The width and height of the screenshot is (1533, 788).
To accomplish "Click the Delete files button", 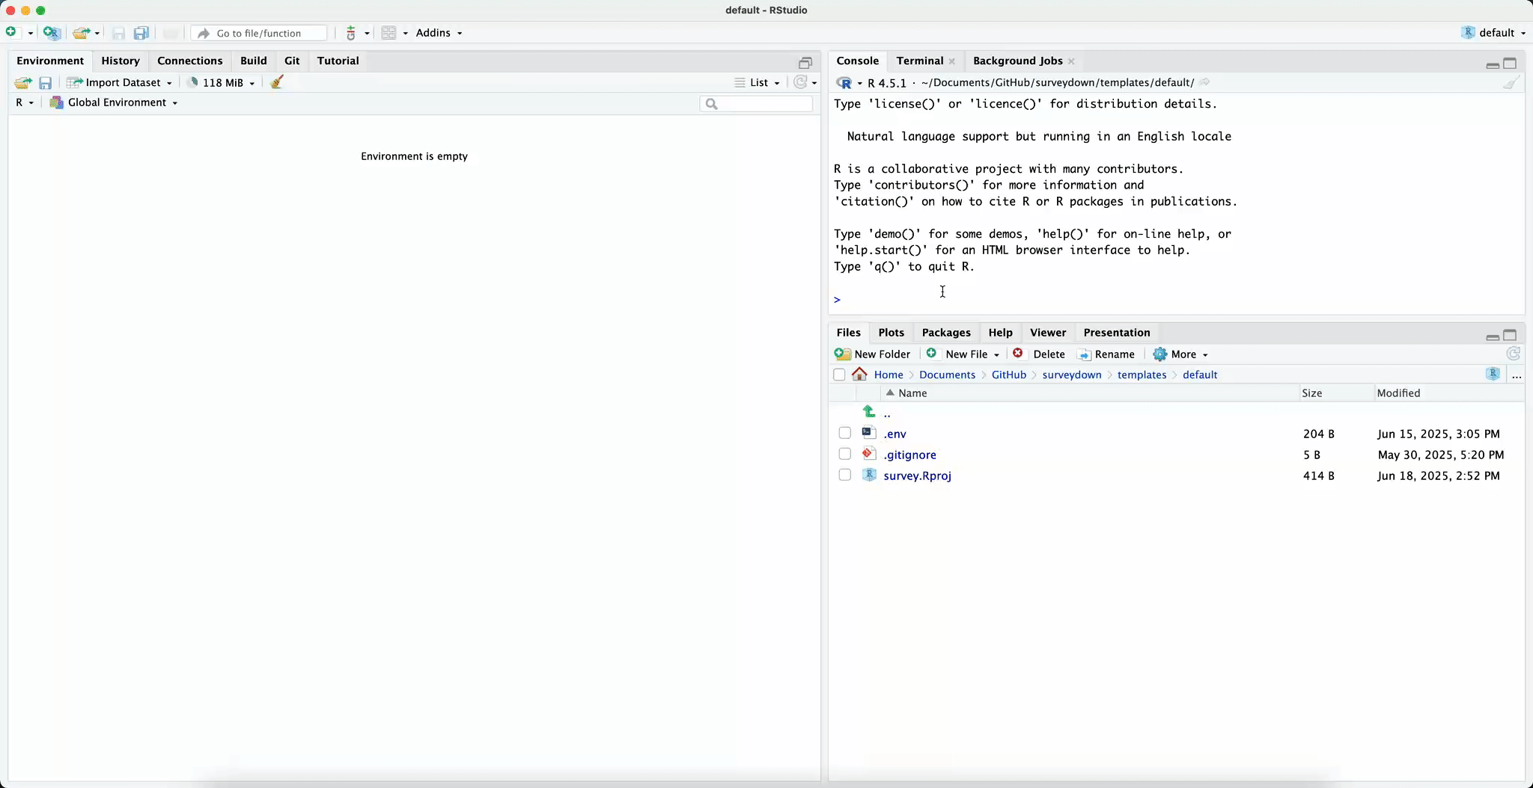I will (1039, 354).
